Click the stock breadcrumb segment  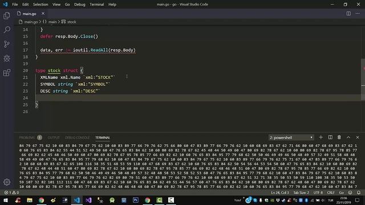[72, 22]
